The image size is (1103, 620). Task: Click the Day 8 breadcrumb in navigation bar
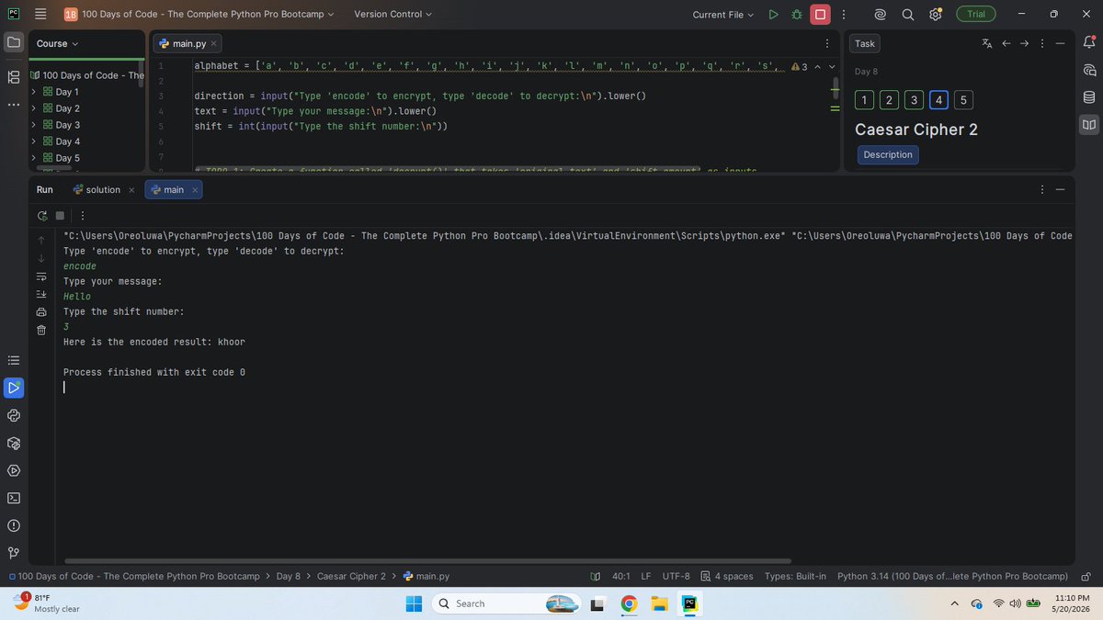click(288, 576)
